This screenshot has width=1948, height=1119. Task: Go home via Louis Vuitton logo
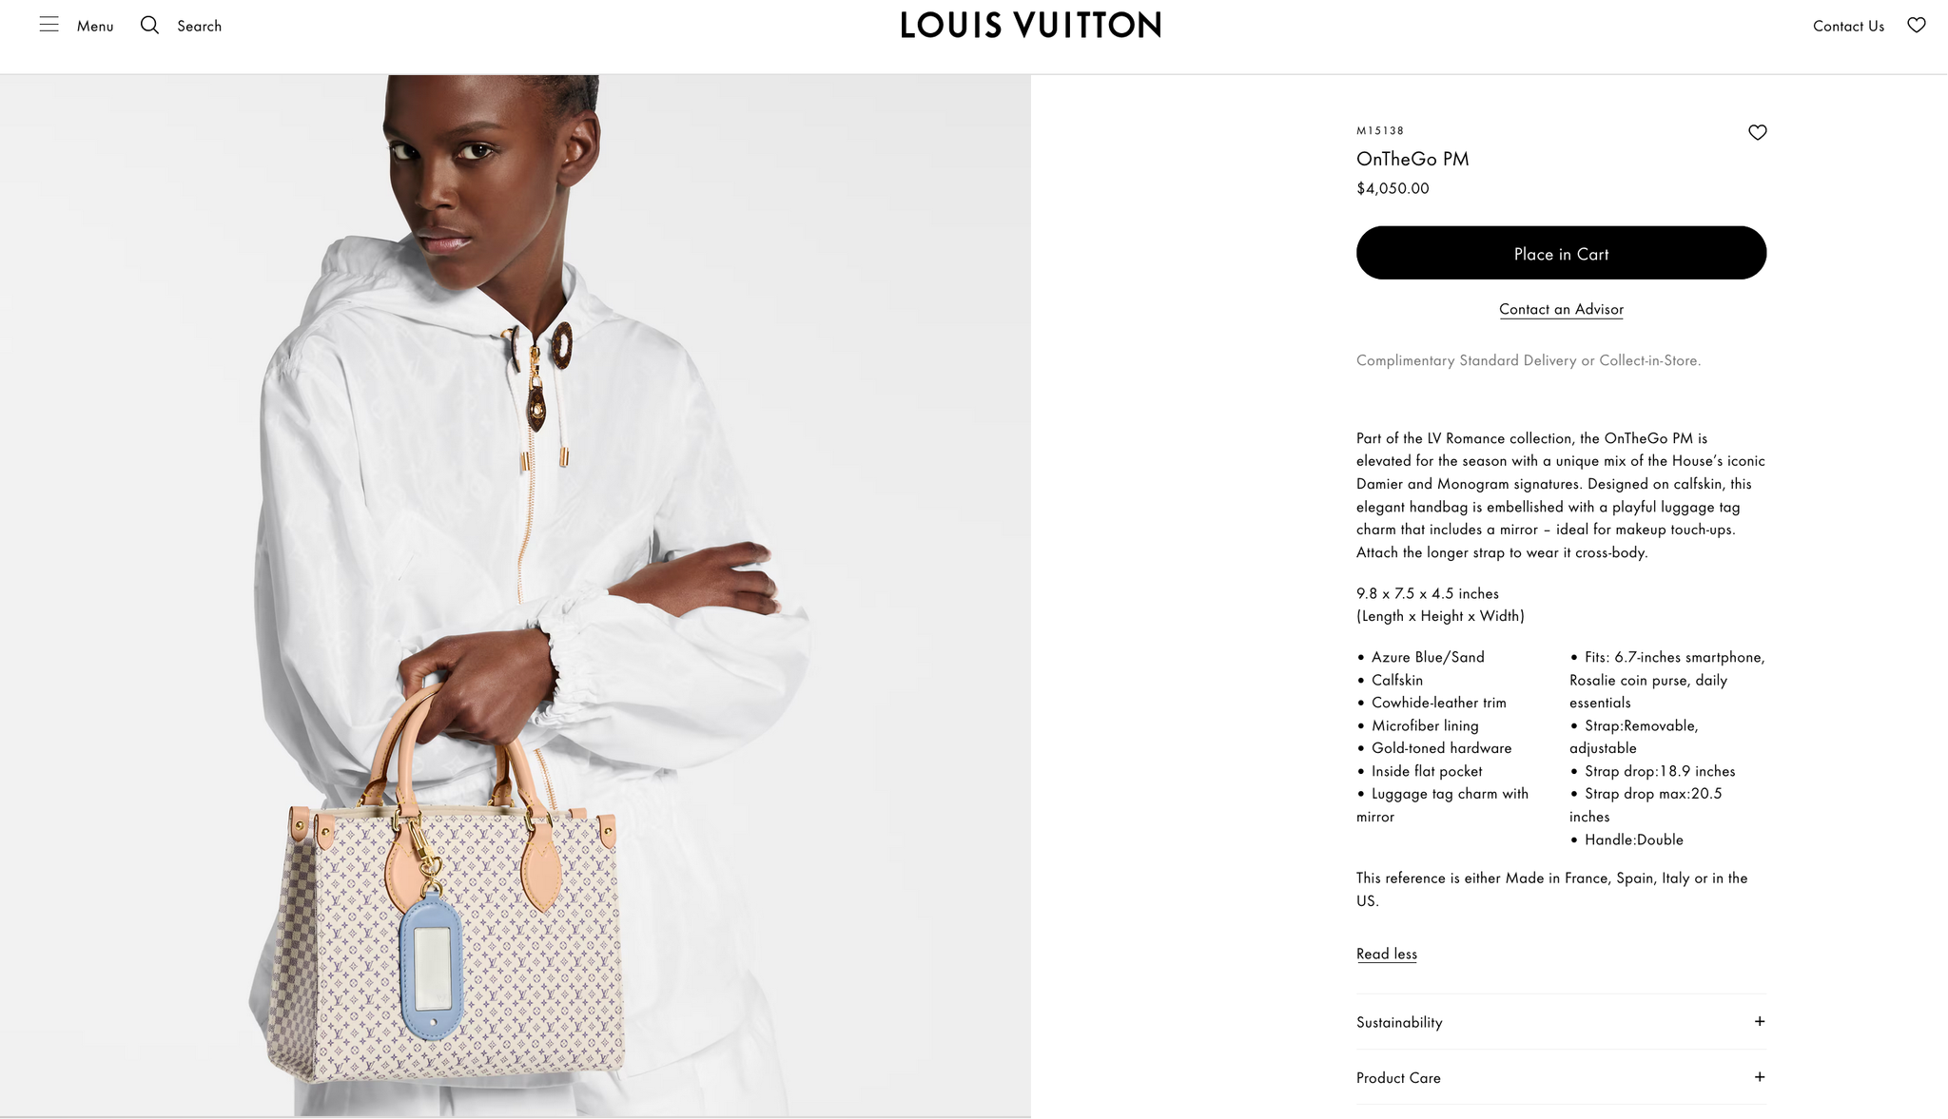tap(1030, 25)
